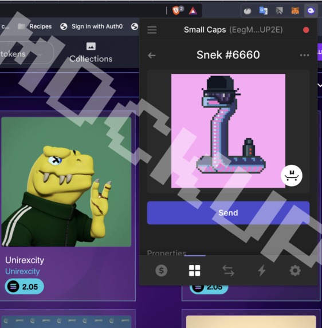The height and width of the screenshot is (328, 322).
Task: Open the three-dots options for Snek #6660
Action: pos(304,55)
